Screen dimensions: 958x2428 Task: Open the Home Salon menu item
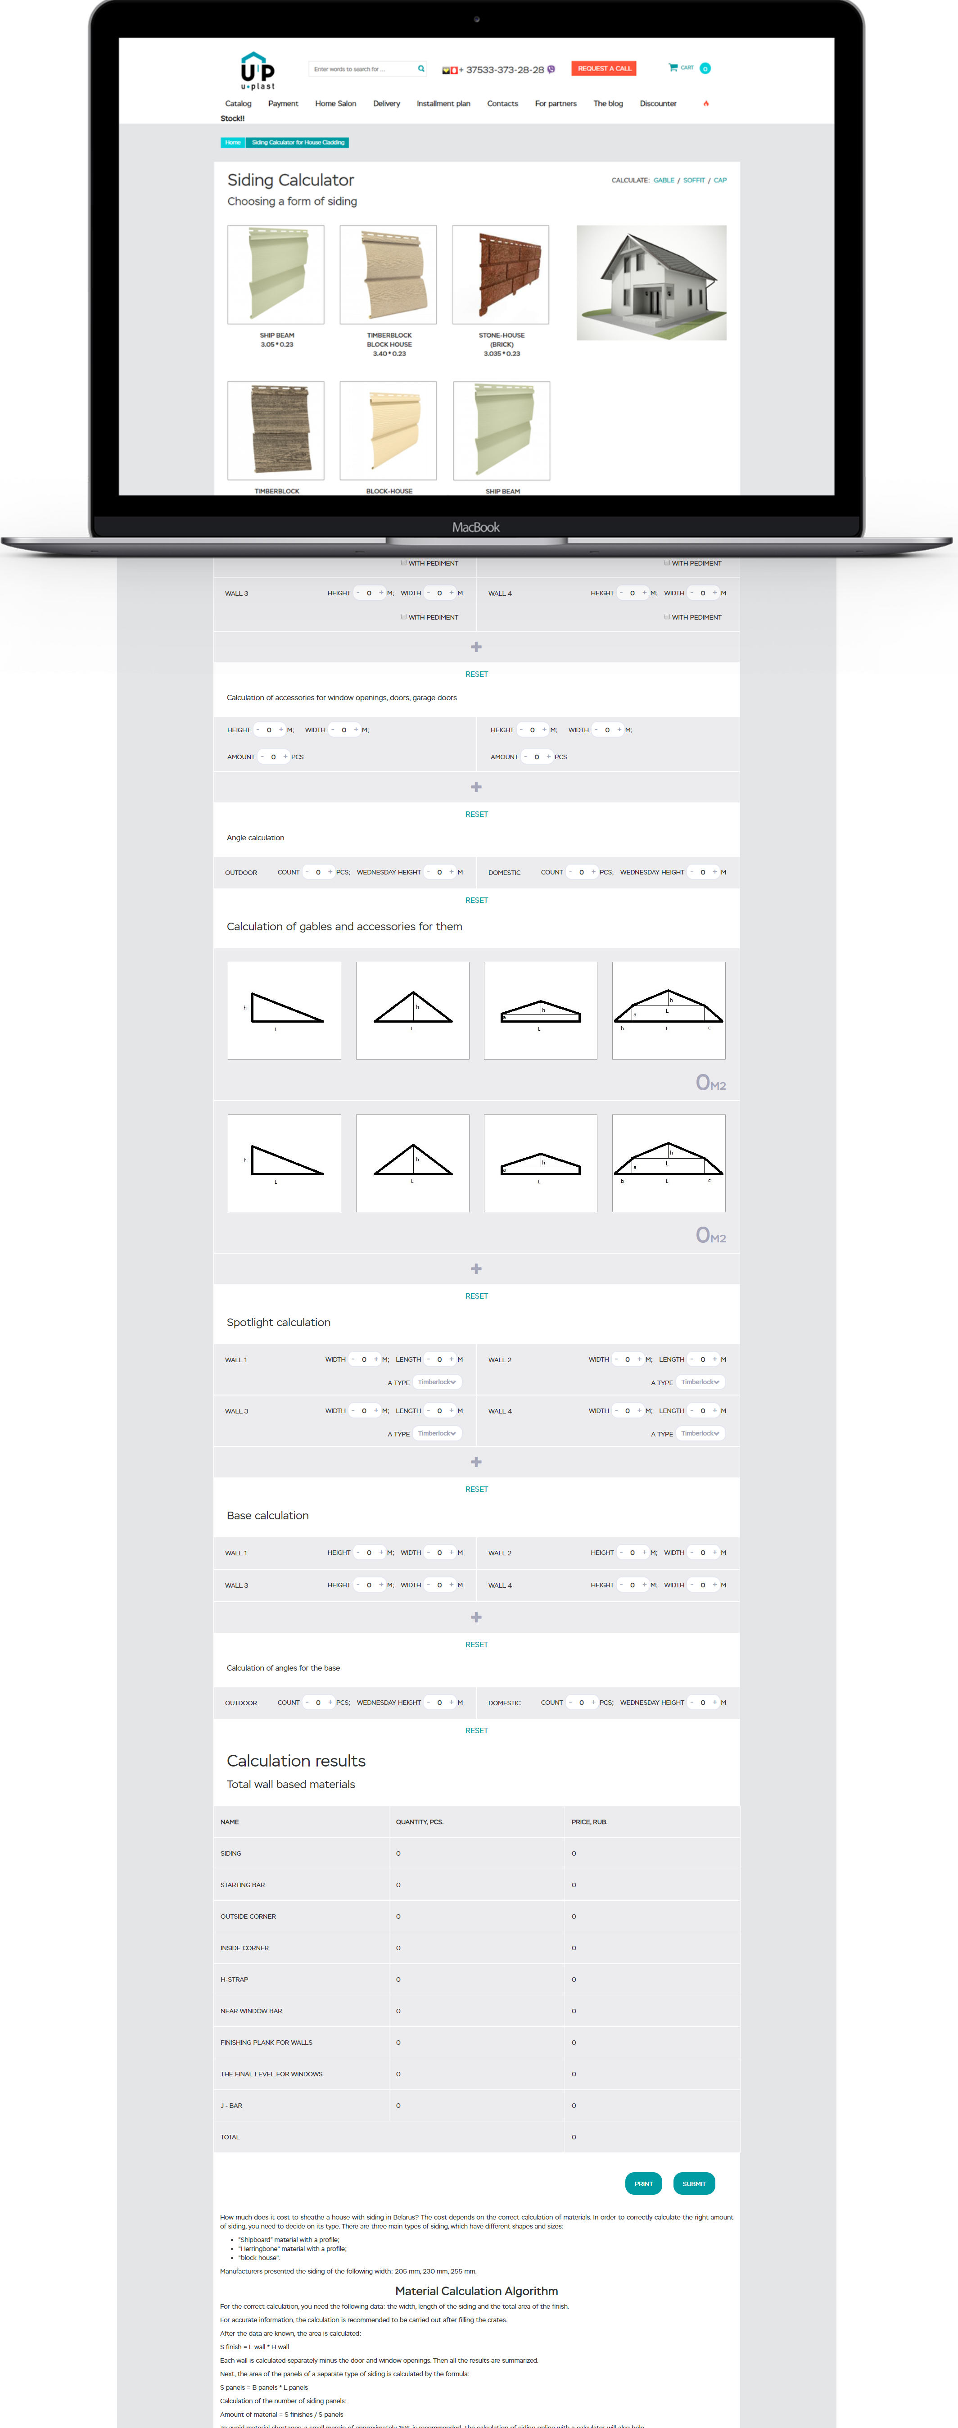(x=335, y=104)
